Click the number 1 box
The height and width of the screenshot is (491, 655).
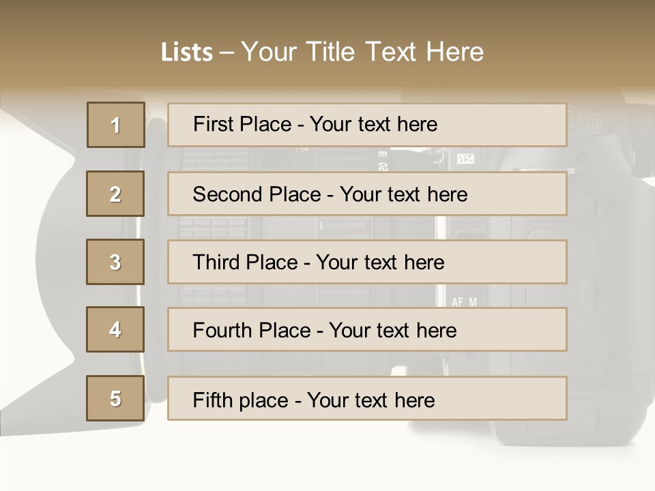(x=116, y=125)
